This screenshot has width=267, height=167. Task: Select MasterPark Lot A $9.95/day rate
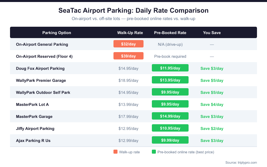(x=170, y=104)
